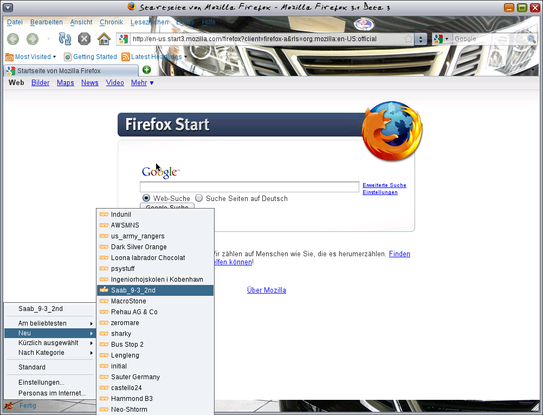Click in the Google search text field
Screen dimensions: 543x415
tap(249, 187)
